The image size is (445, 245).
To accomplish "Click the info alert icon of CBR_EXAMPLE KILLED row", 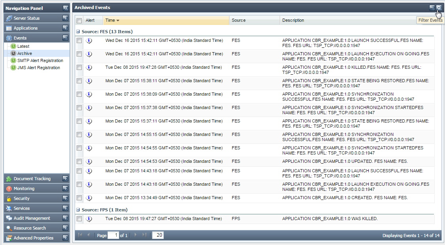I will click(x=89, y=68).
